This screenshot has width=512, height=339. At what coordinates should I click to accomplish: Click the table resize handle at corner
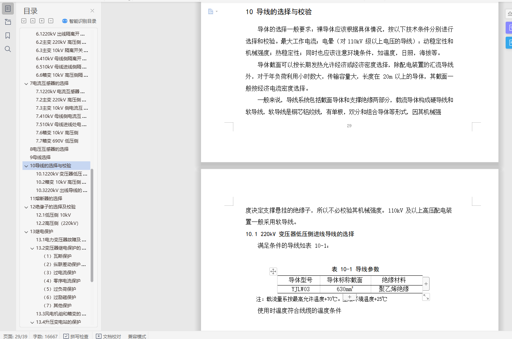pos(426,297)
